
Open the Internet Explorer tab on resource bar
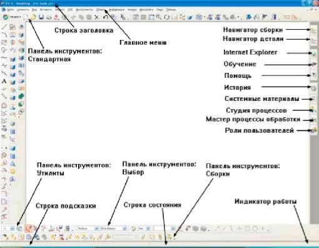click(313, 54)
